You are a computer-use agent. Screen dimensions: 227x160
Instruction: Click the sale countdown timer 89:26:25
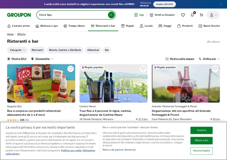[x=144, y=6]
